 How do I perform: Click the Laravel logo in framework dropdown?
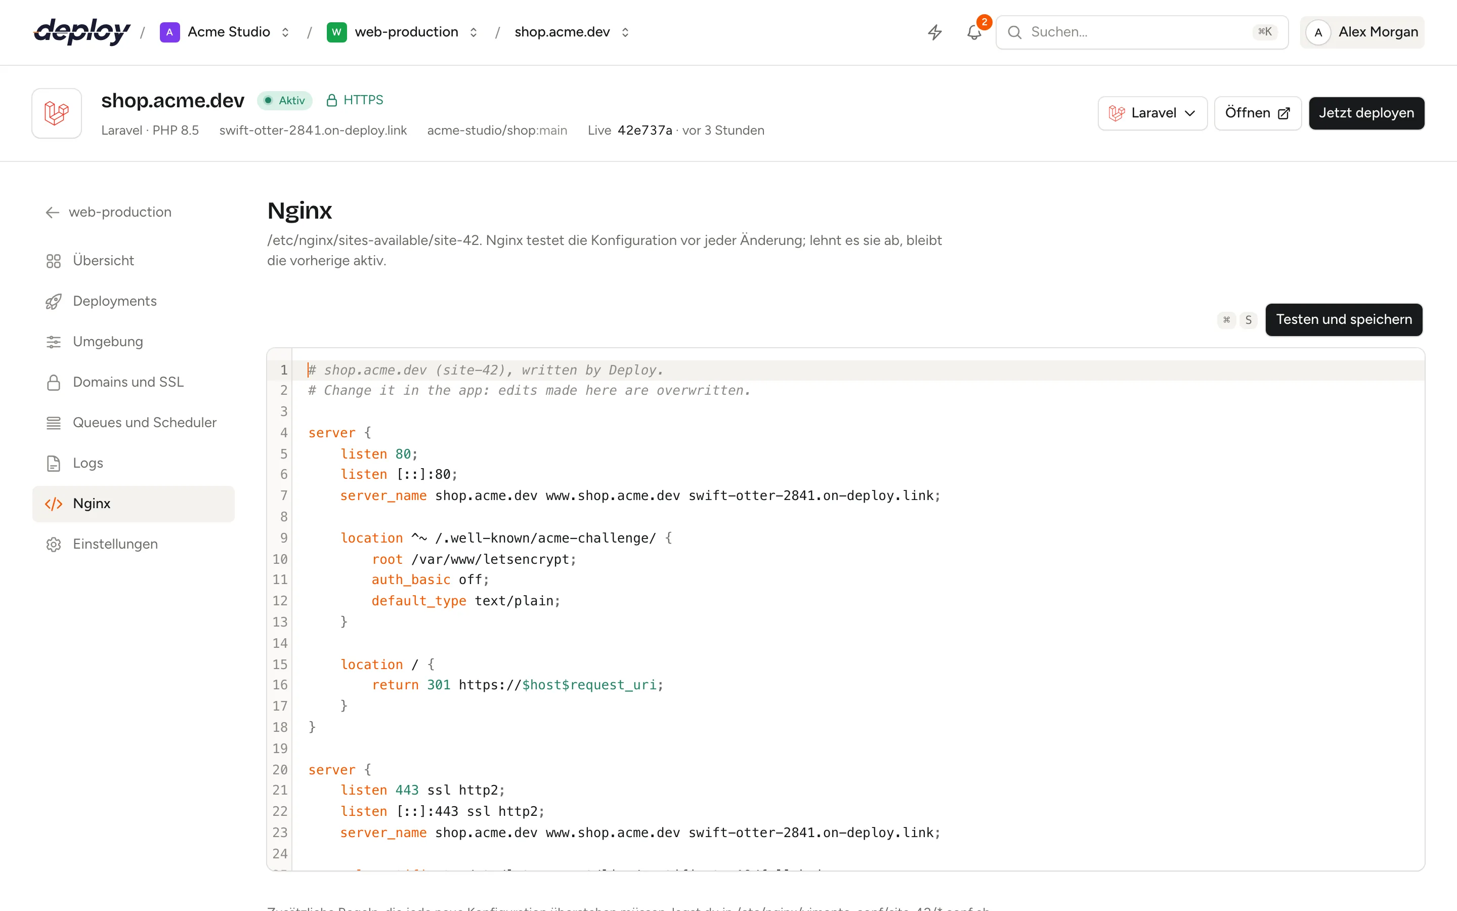[1117, 113]
